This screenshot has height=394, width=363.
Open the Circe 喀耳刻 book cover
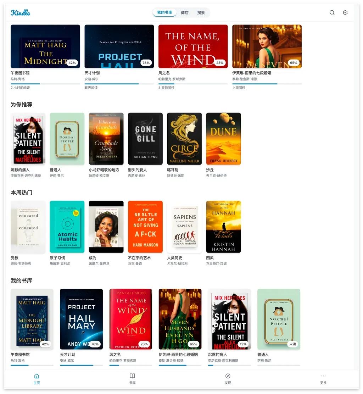[184, 139]
